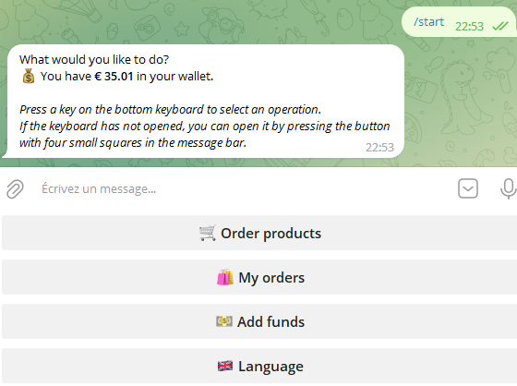Click the bot message timestamp 22:53
Viewport: 517px width, 386px height.
(x=379, y=147)
